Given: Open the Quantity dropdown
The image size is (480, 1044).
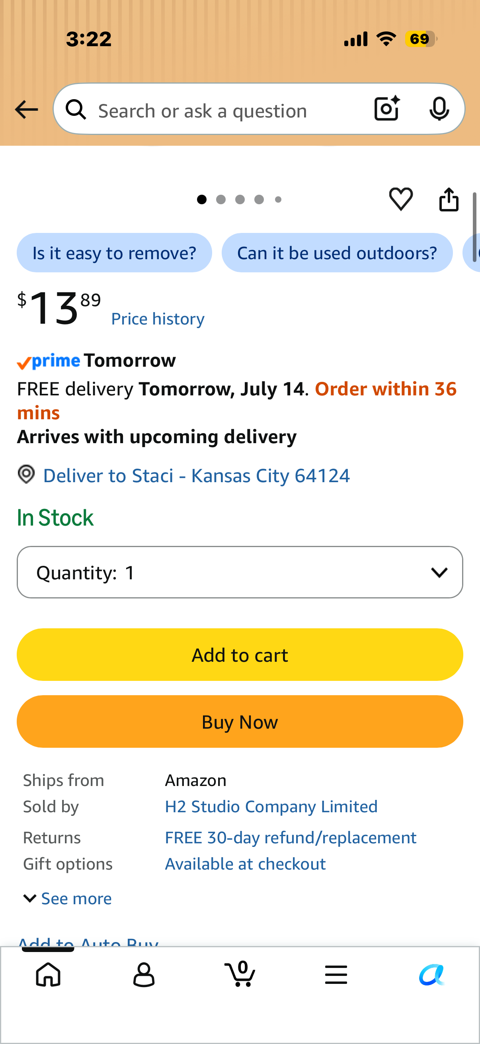Looking at the screenshot, I should pos(240,572).
